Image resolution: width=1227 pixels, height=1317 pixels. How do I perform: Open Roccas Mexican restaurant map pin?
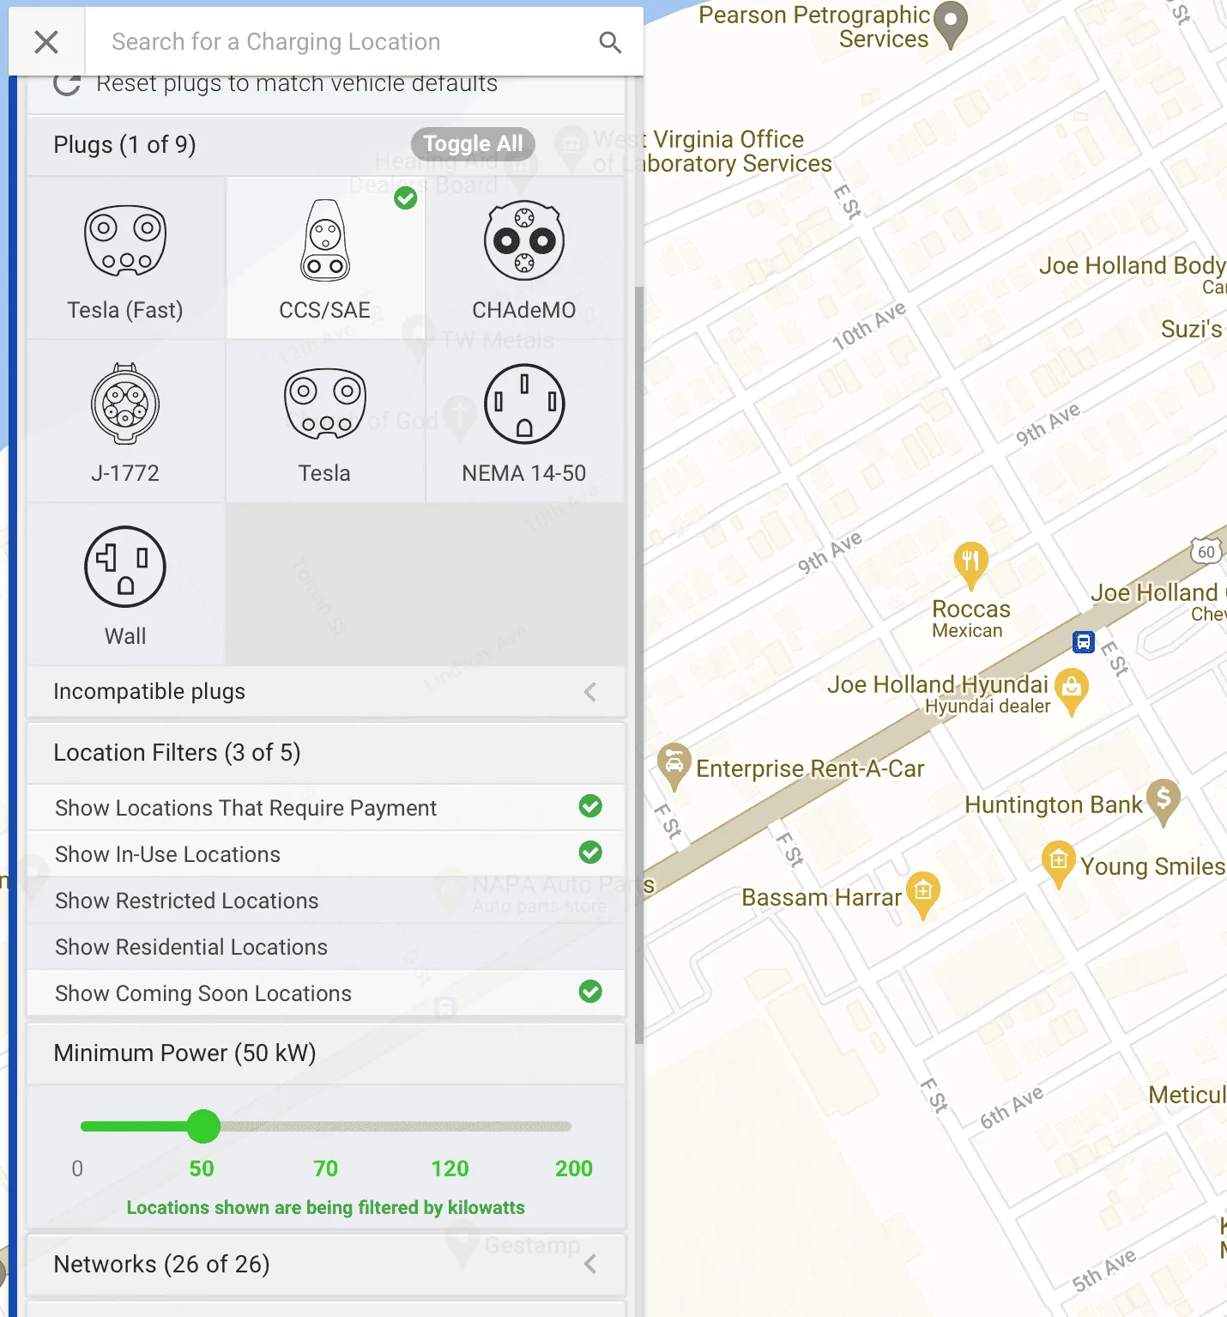coord(971,563)
